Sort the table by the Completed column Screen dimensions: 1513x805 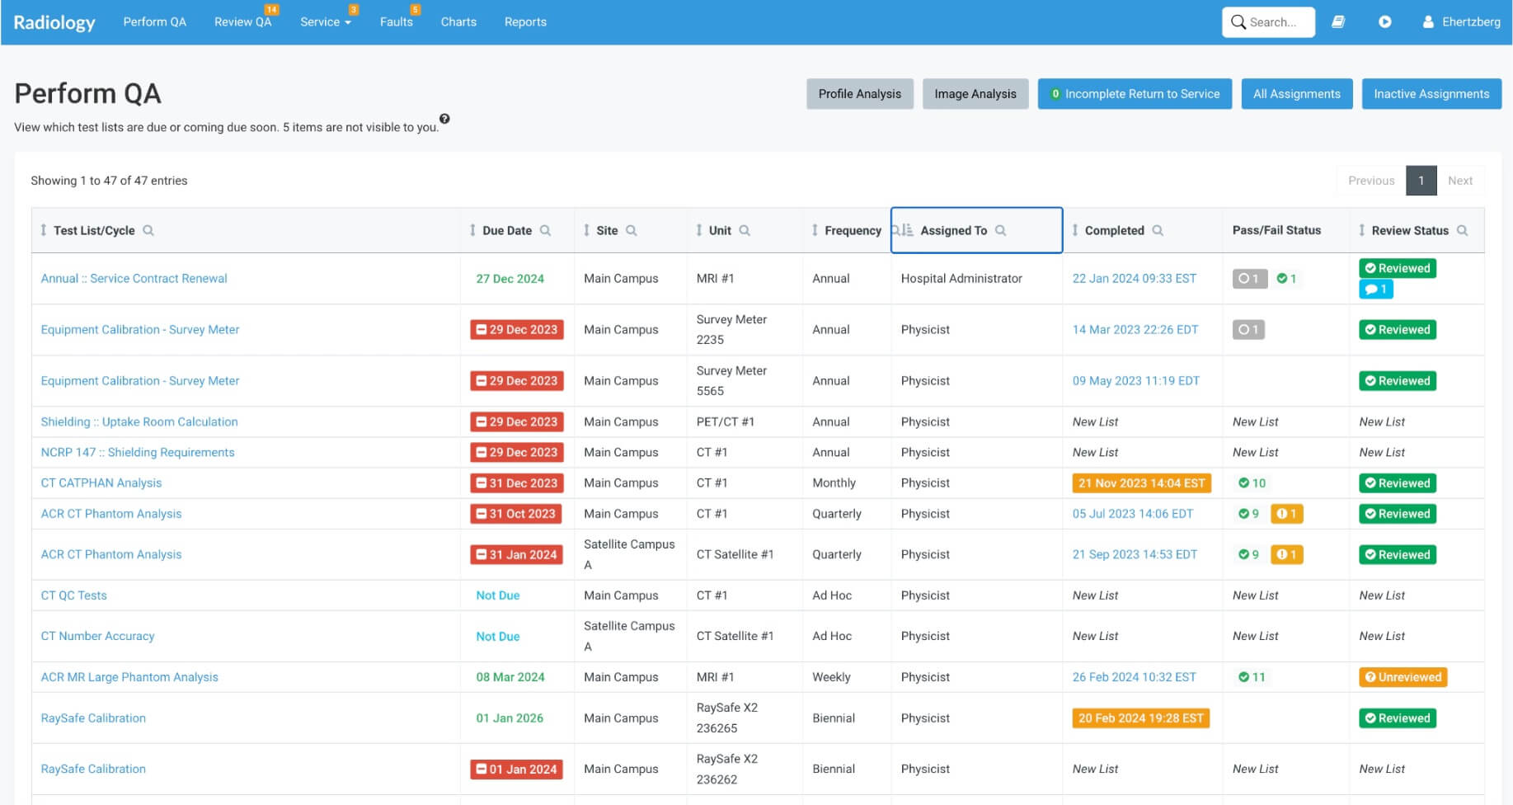click(1074, 230)
